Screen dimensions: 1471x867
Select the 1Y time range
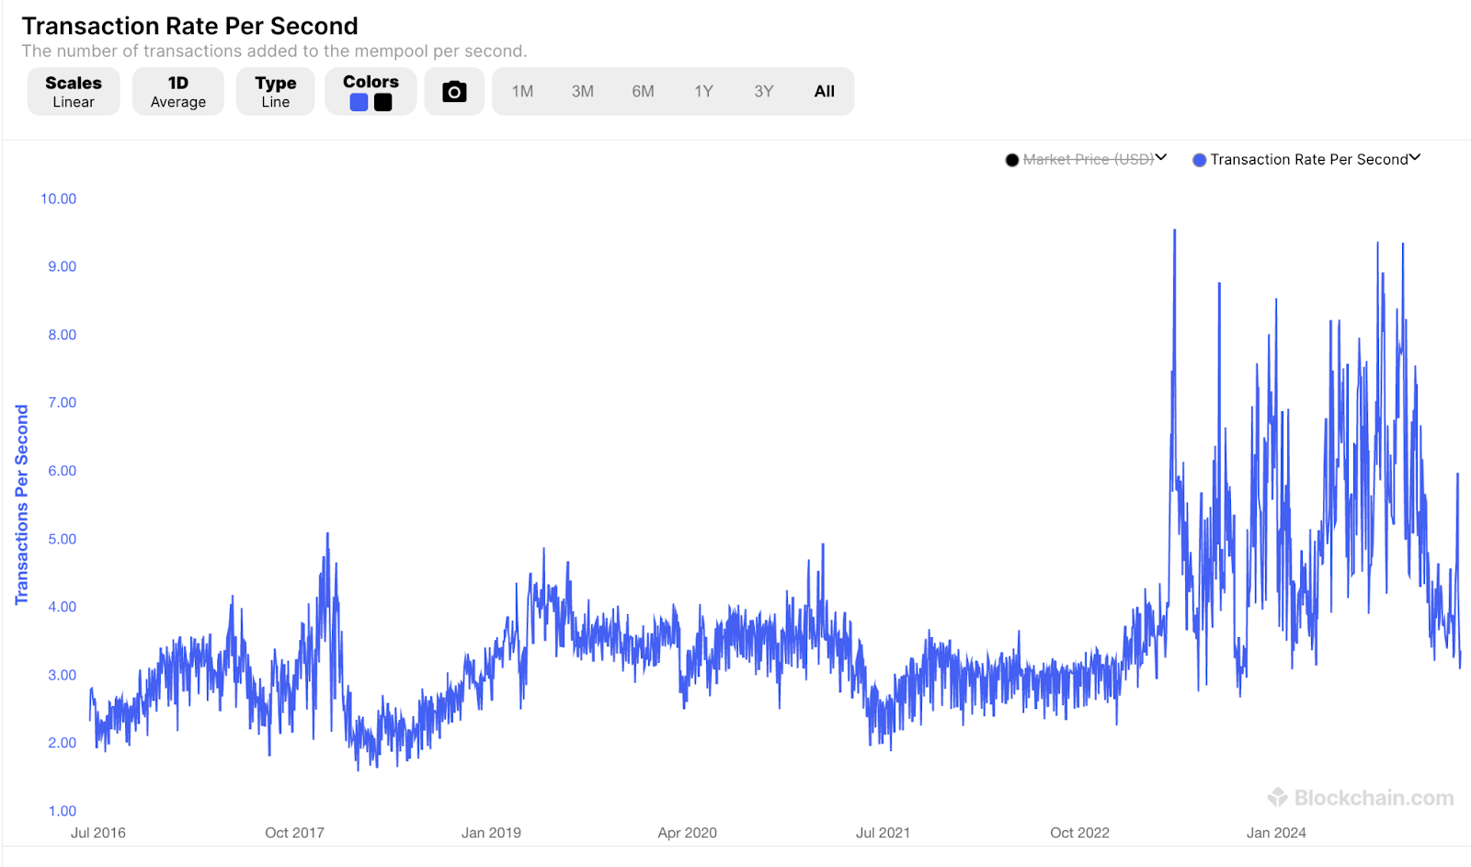coord(704,91)
